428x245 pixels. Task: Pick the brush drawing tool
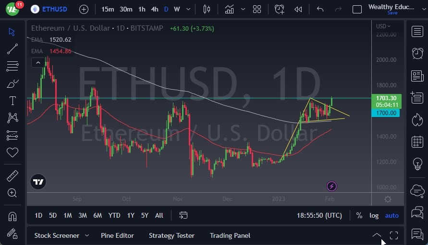pyautogui.click(x=12, y=83)
